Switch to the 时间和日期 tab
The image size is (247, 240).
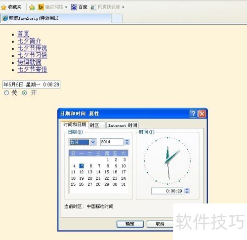(75, 124)
